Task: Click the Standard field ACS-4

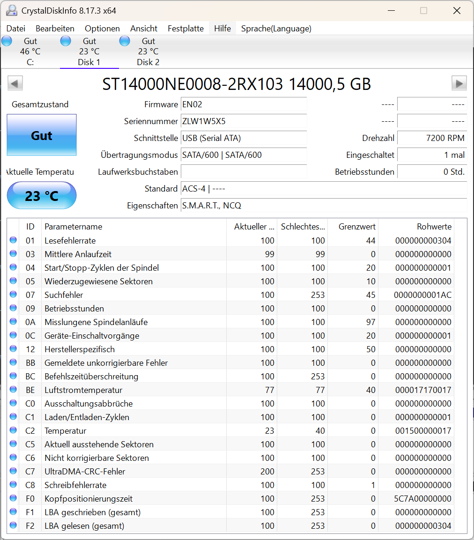Action: click(324, 189)
